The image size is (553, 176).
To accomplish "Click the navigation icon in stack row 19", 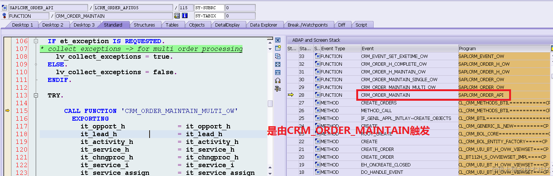I will [317, 165].
